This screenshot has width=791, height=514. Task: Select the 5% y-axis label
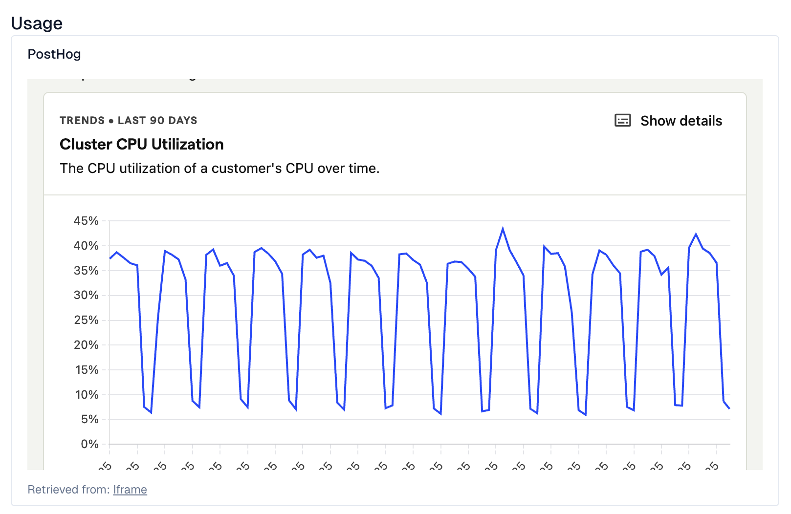[x=89, y=419]
